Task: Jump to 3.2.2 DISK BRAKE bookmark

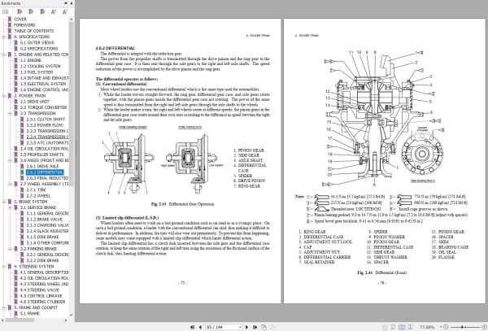Action: (x=42, y=261)
